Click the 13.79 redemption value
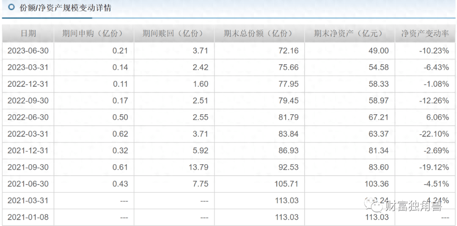This screenshot has width=457, height=226. [198, 167]
